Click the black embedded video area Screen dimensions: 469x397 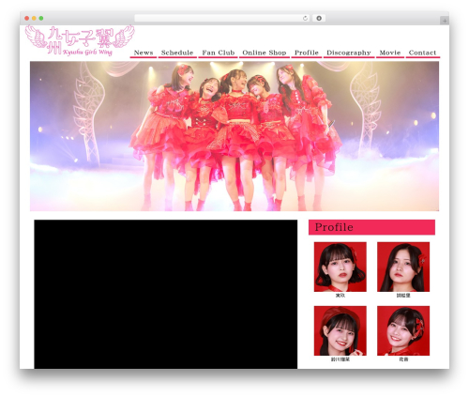coord(166,294)
